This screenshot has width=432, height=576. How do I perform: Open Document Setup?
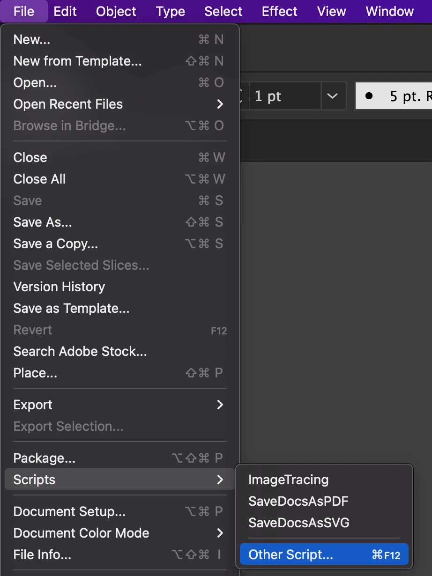pos(69,511)
